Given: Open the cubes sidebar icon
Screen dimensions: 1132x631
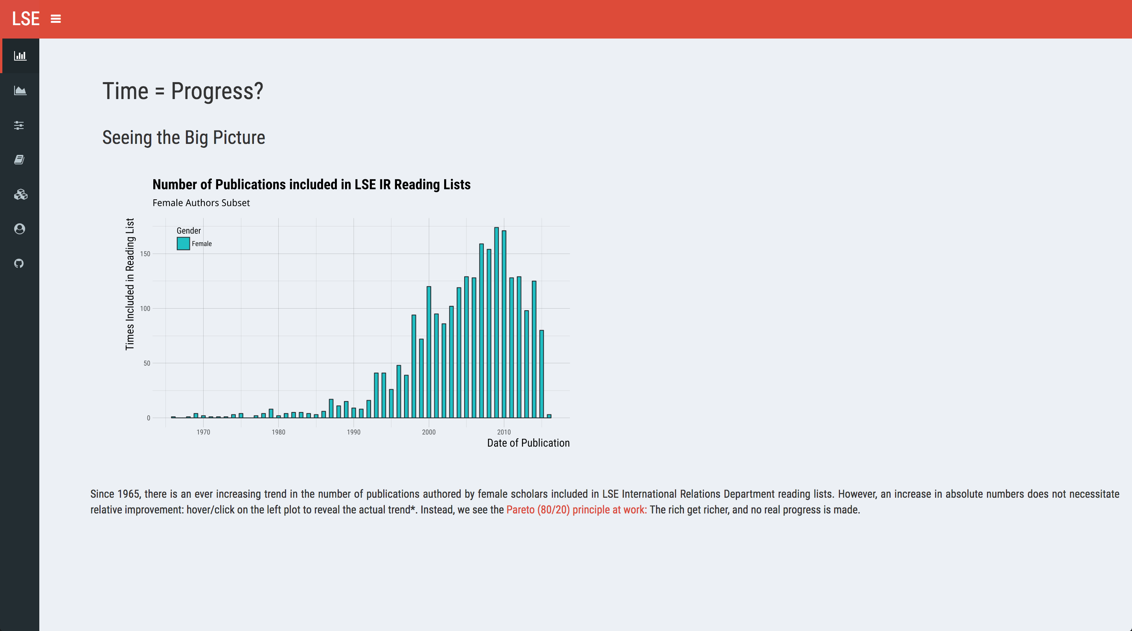Looking at the screenshot, I should click(20, 194).
